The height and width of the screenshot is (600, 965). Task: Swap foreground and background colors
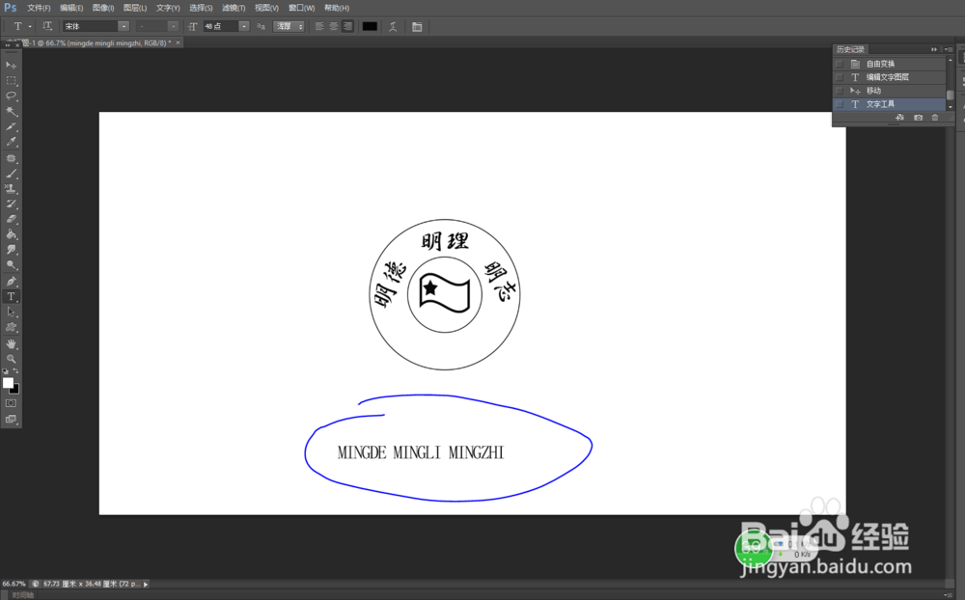tap(16, 371)
